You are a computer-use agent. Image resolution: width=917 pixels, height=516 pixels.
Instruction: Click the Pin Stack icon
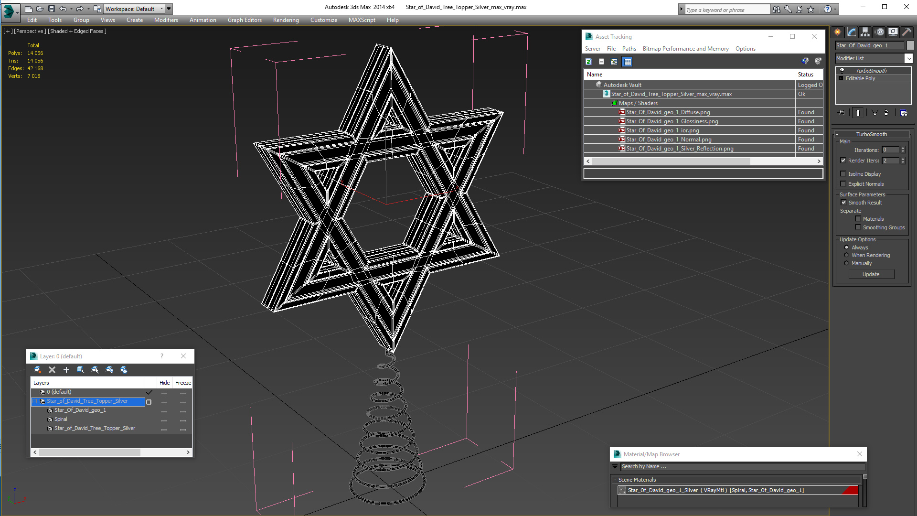pos(842,113)
